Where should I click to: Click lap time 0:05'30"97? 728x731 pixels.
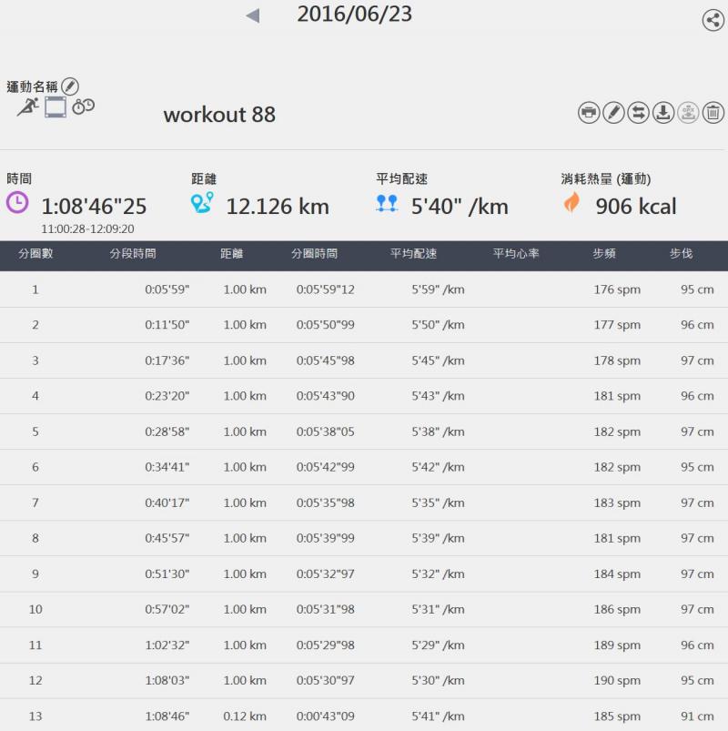325,681
